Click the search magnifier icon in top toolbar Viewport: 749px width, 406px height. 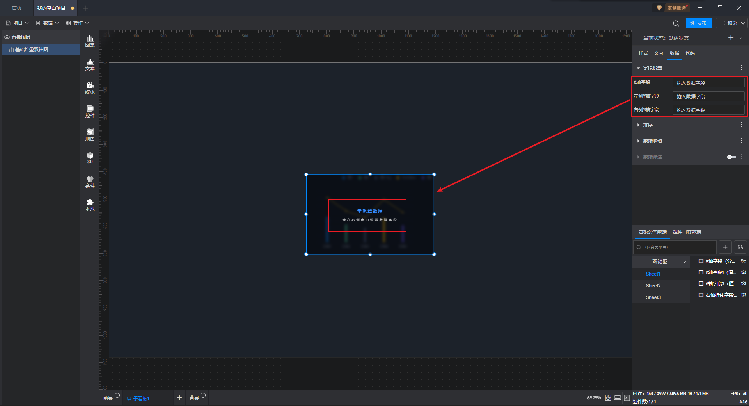click(676, 23)
